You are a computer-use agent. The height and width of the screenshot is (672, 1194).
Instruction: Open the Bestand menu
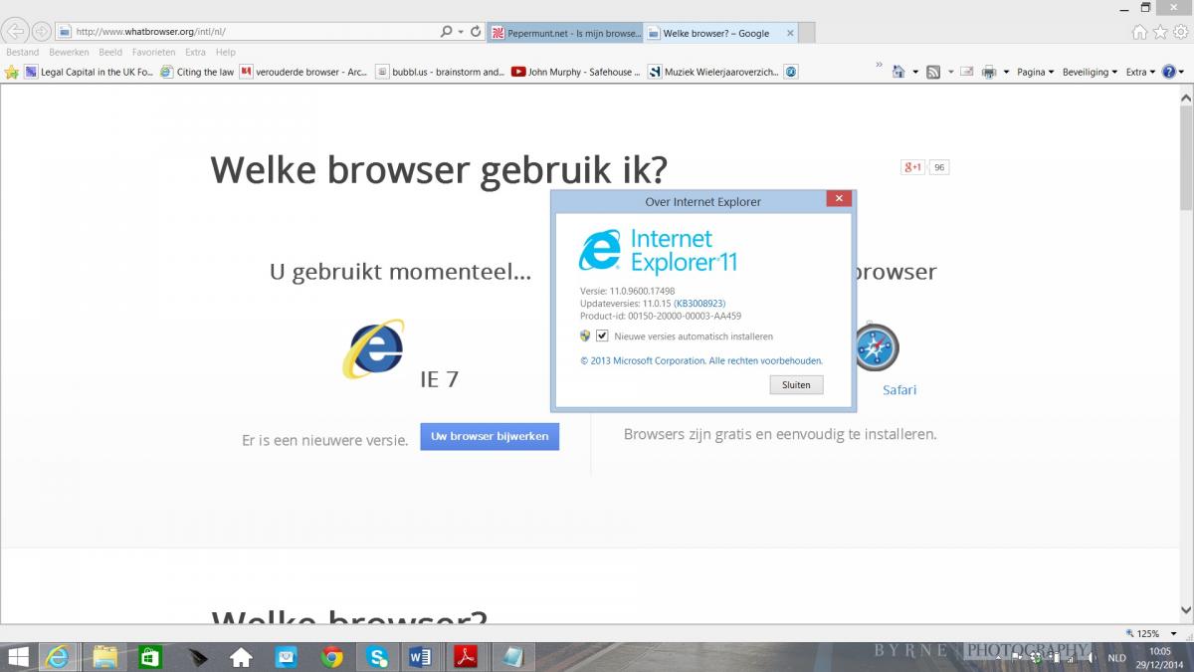tap(23, 52)
